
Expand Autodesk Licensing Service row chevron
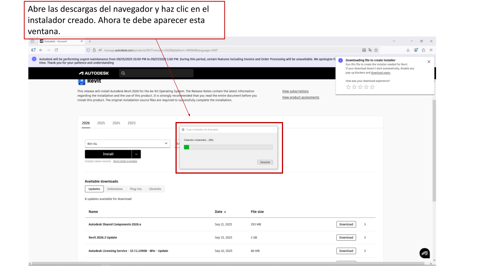point(365,251)
